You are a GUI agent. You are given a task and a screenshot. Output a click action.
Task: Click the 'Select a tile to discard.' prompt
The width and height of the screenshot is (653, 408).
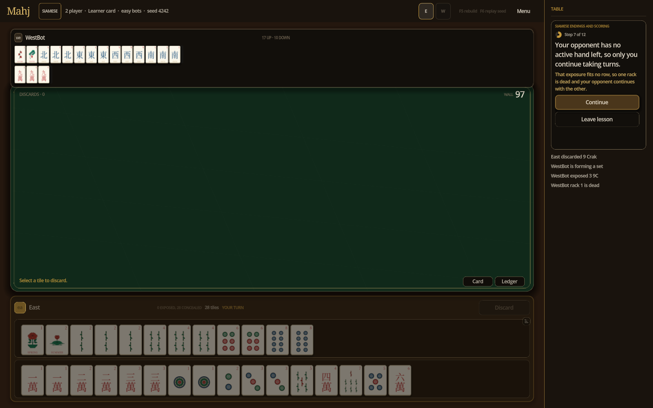[43, 281]
